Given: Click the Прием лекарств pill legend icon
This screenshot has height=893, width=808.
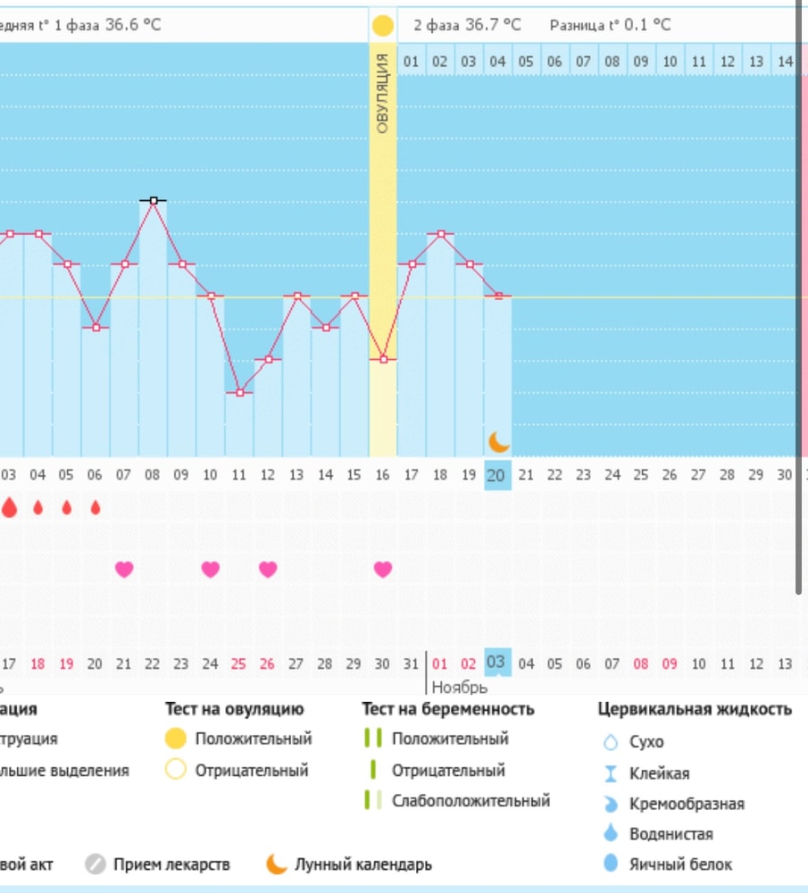Looking at the screenshot, I should coord(96,864).
